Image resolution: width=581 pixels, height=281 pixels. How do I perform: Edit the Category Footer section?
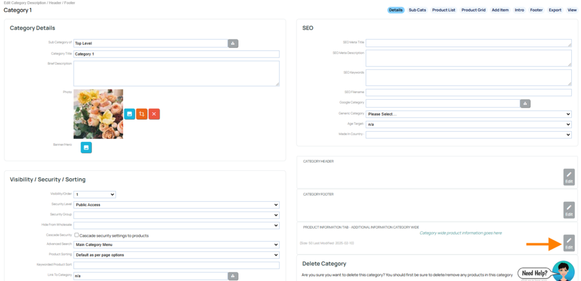click(x=569, y=210)
